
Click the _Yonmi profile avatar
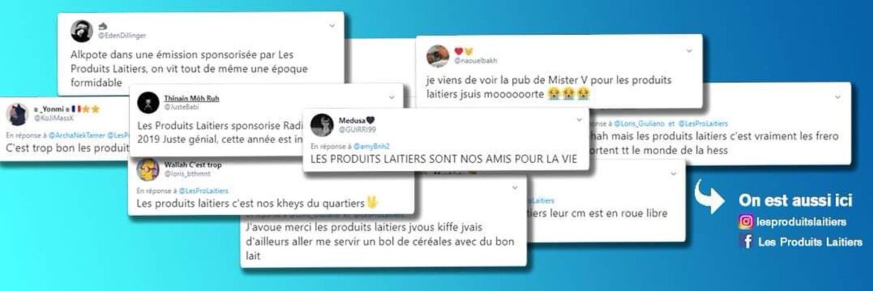[17, 113]
